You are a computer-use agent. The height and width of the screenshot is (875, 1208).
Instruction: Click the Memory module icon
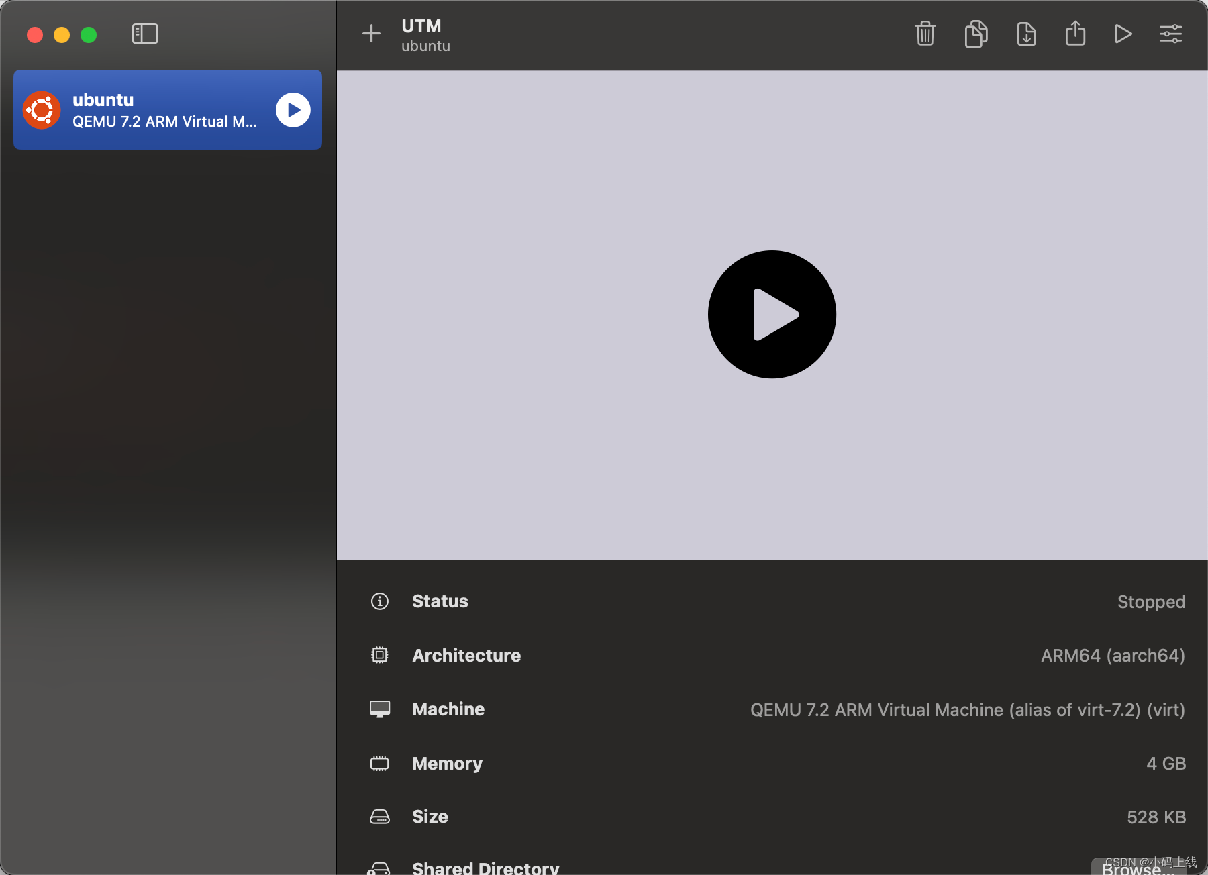(x=380, y=764)
